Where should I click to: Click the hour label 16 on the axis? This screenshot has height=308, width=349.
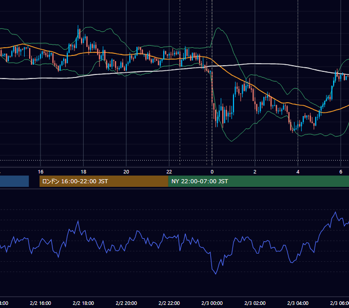coord(41,172)
